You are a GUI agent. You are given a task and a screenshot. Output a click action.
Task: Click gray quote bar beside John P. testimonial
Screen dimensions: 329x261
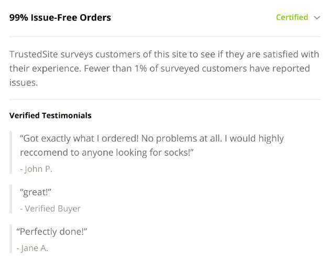coord(10,153)
